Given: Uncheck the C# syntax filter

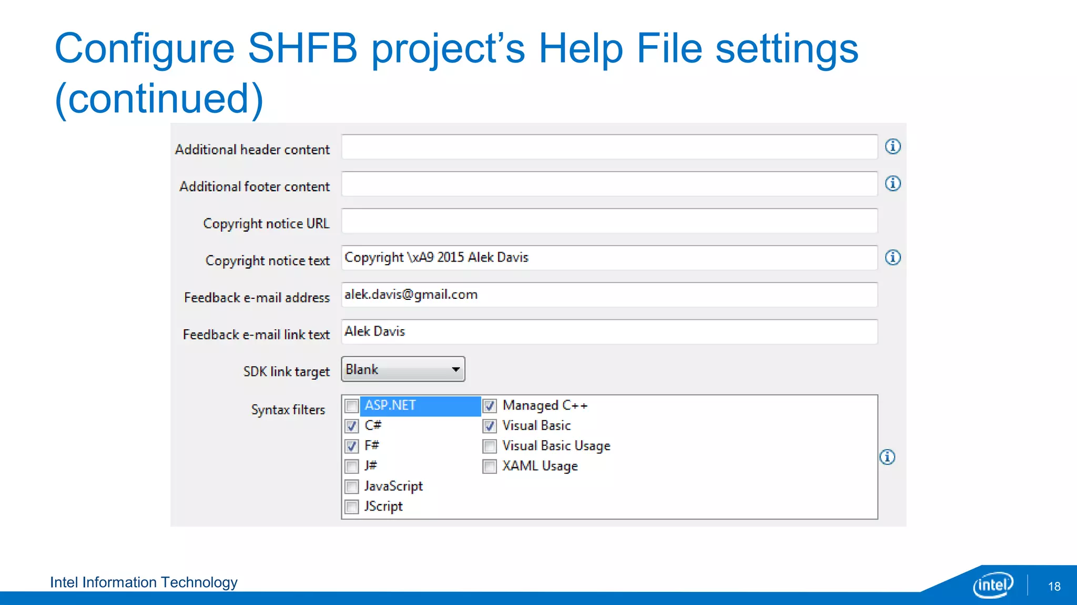Looking at the screenshot, I should [352, 426].
